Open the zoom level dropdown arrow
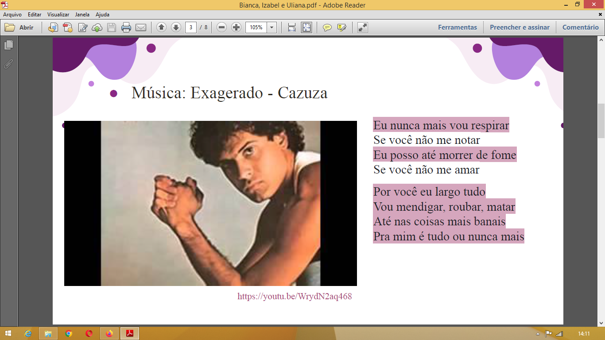The image size is (605, 340). pyautogui.click(x=271, y=27)
